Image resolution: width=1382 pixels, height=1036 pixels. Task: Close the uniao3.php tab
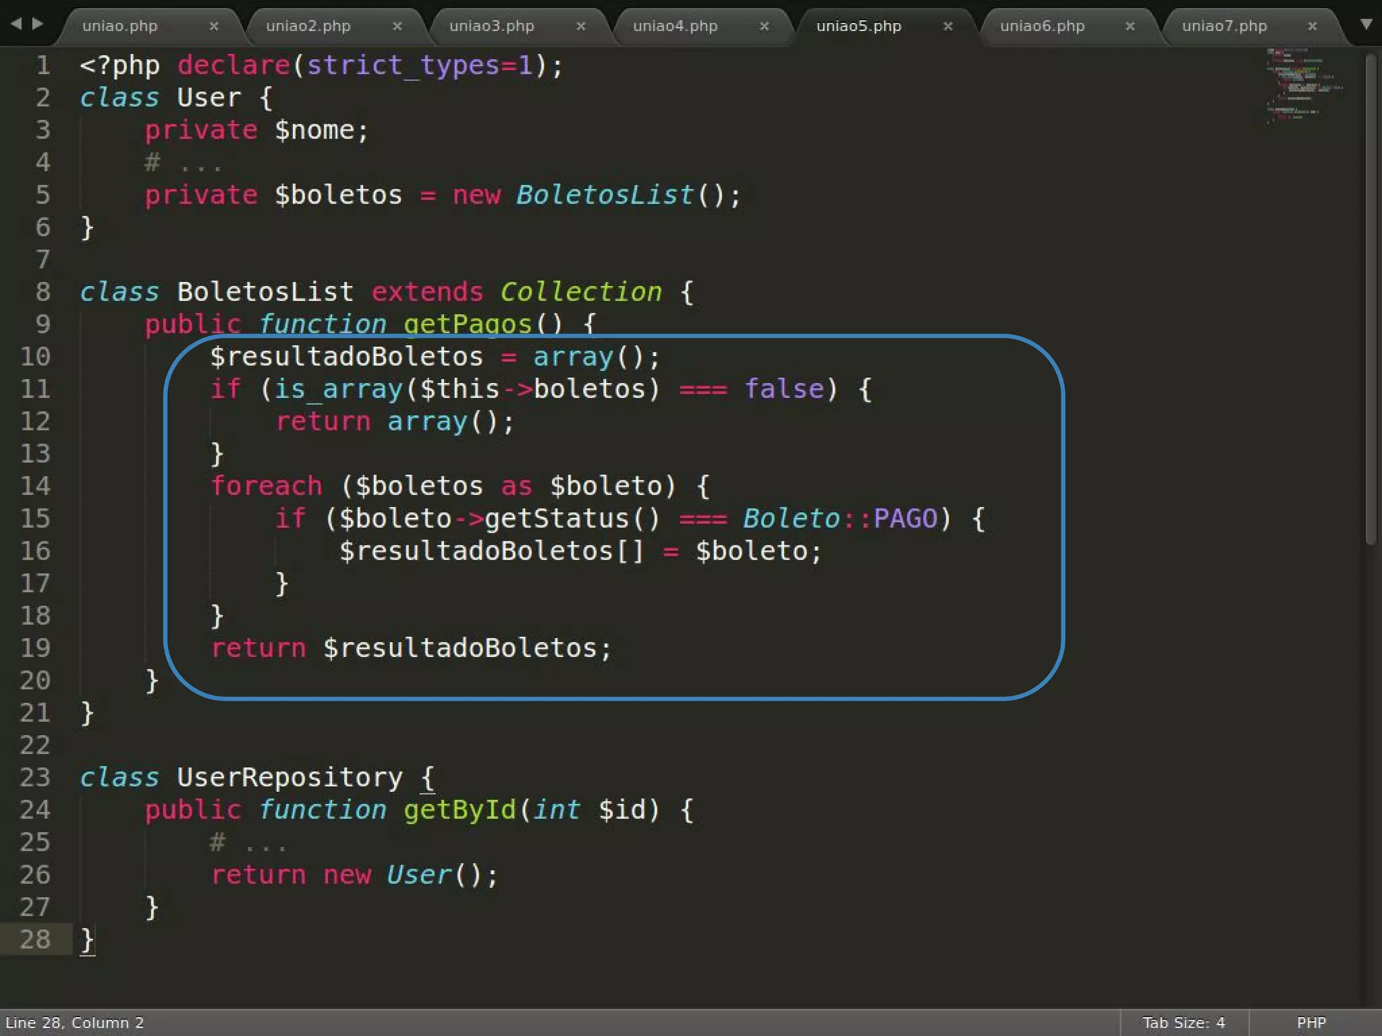(x=580, y=26)
